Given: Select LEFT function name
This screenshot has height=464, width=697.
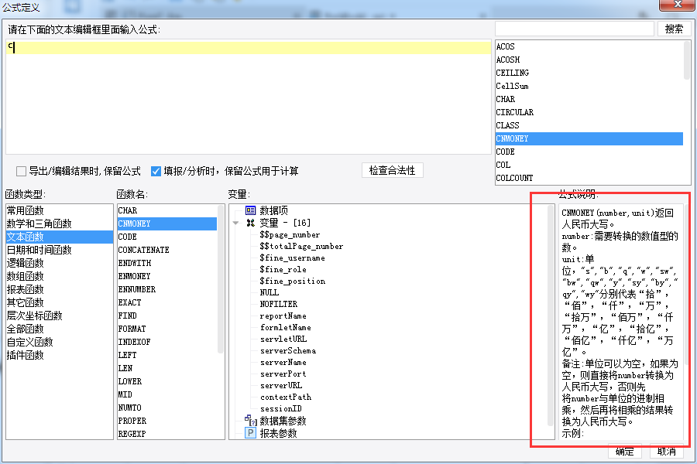Looking at the screenshot, I should pos(167,355).
